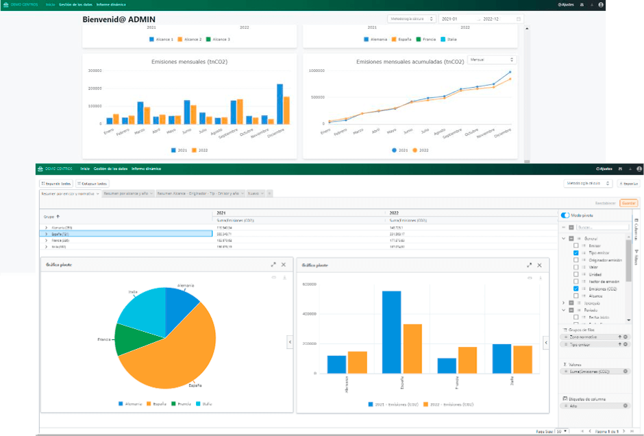Open Ajustes settings in the top header
The image size is (644, 436).
click(x=566, y=4)
